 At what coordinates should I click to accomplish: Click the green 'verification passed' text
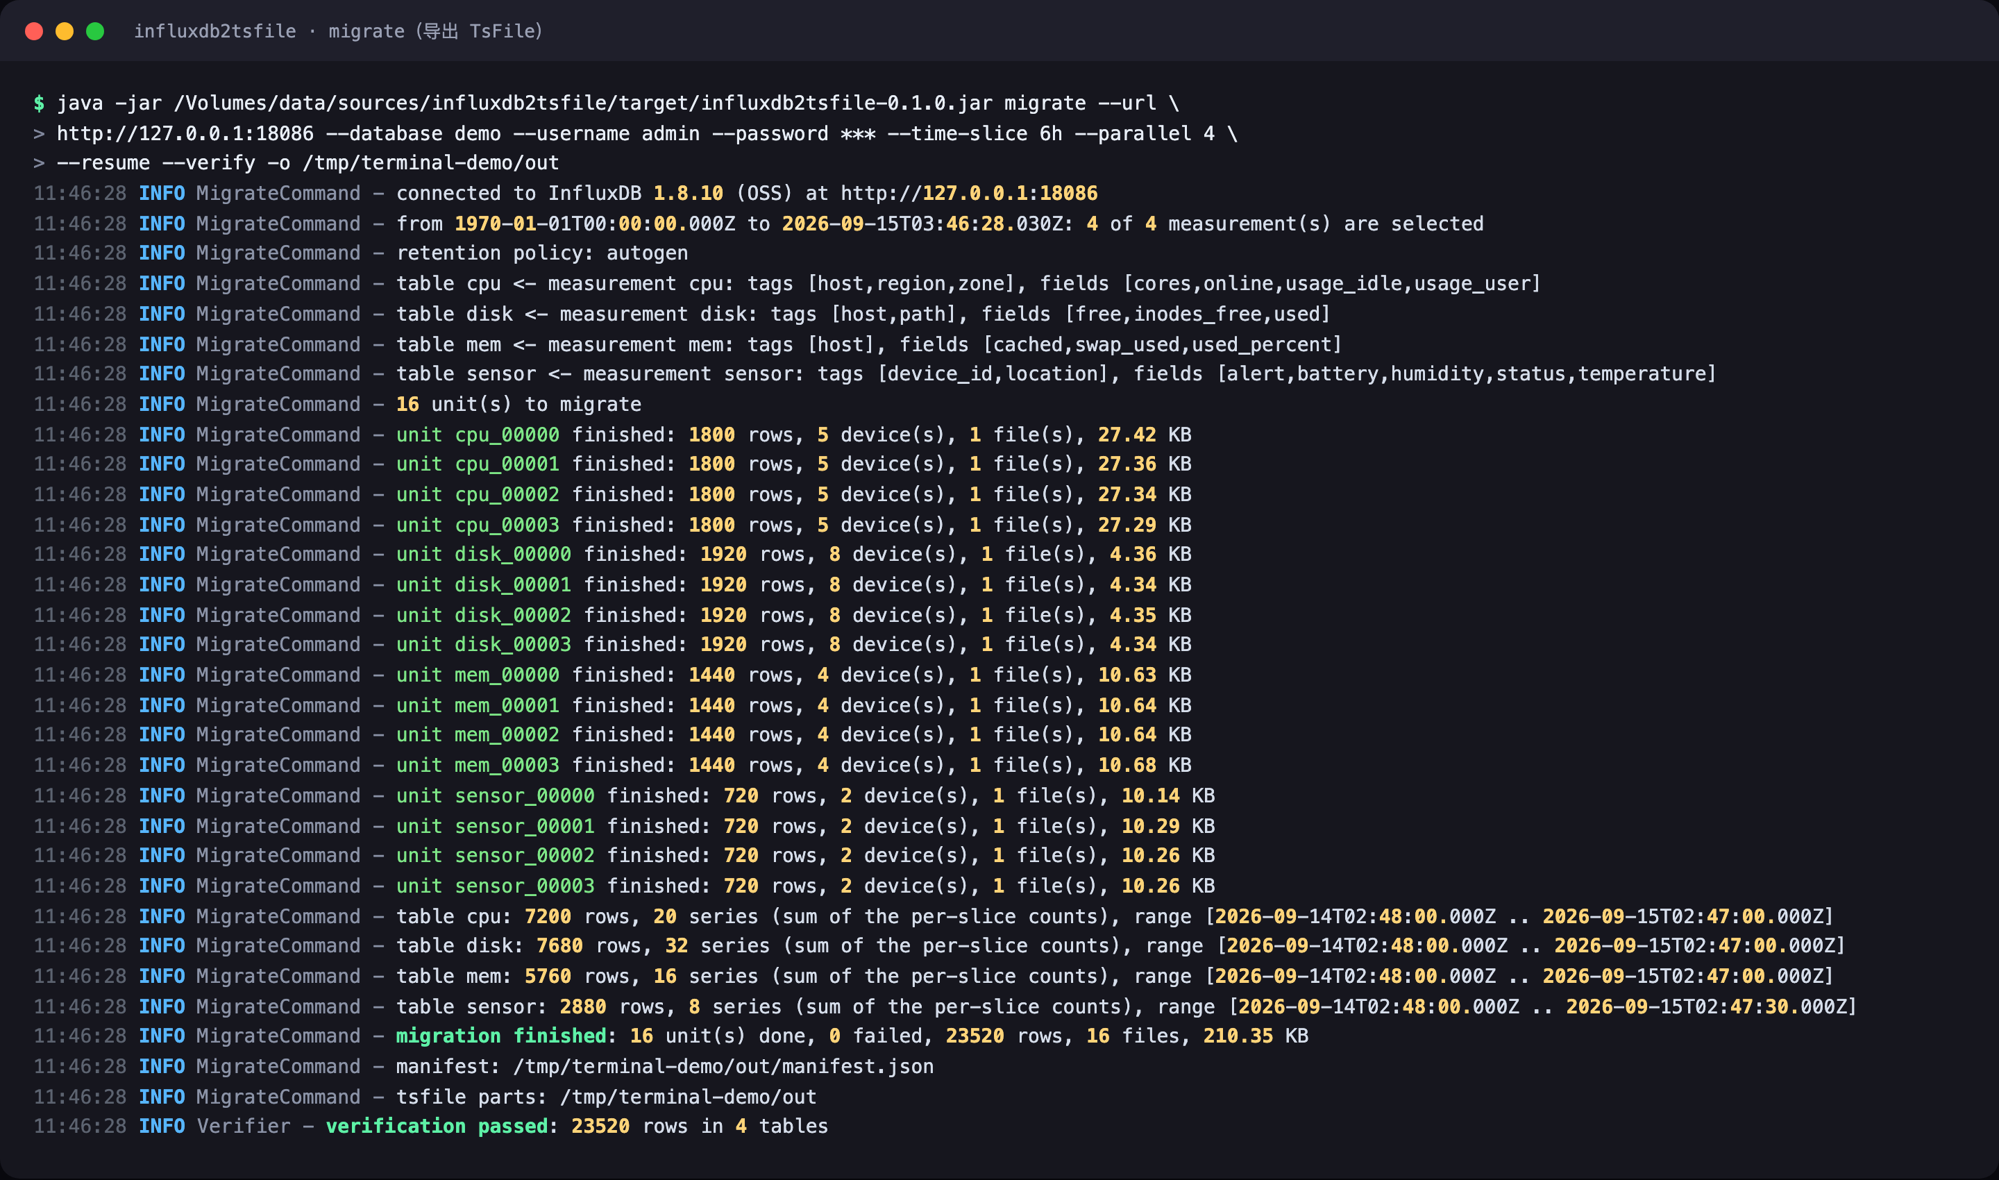437,1126
